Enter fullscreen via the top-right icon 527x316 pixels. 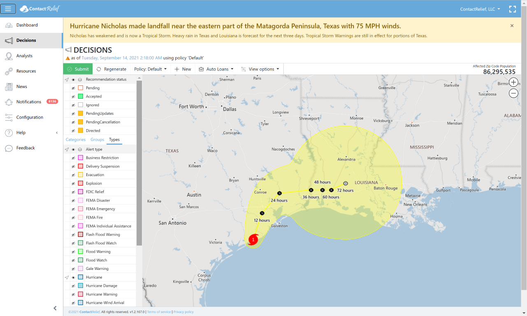[512, 9]
